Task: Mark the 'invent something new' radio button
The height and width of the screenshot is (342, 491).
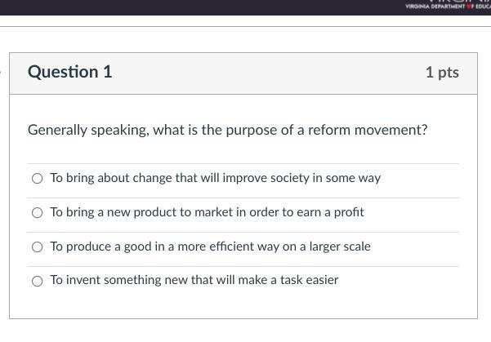Action: point(38,282)
